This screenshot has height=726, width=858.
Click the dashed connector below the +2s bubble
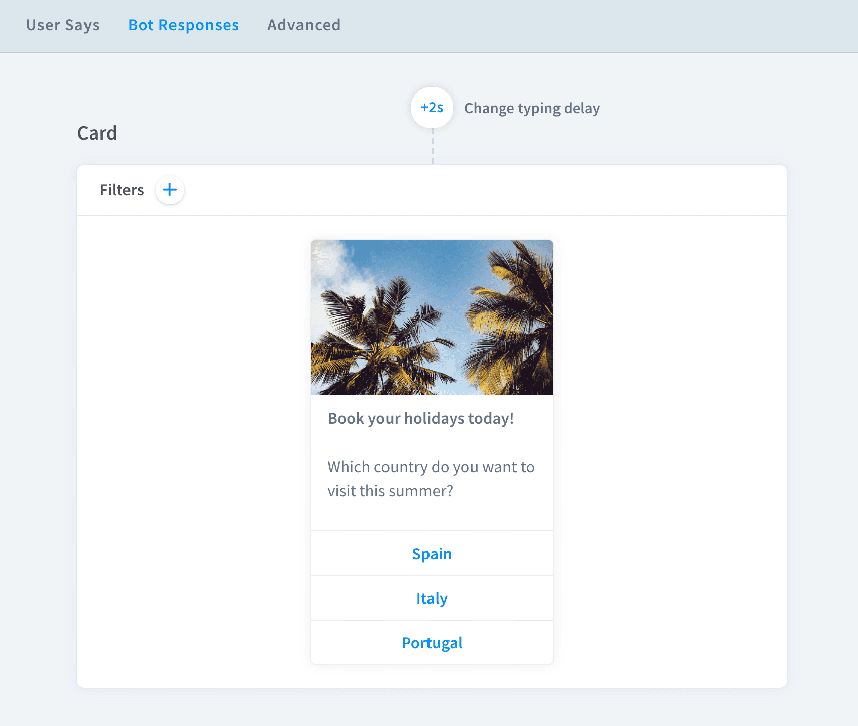click(433, 147)
